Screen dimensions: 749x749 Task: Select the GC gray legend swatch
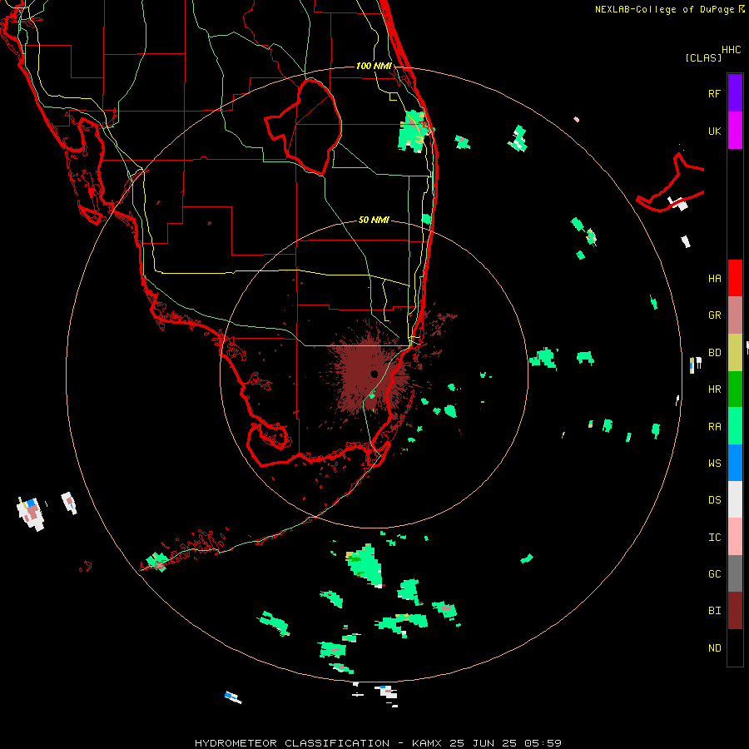tap(735, 573)
